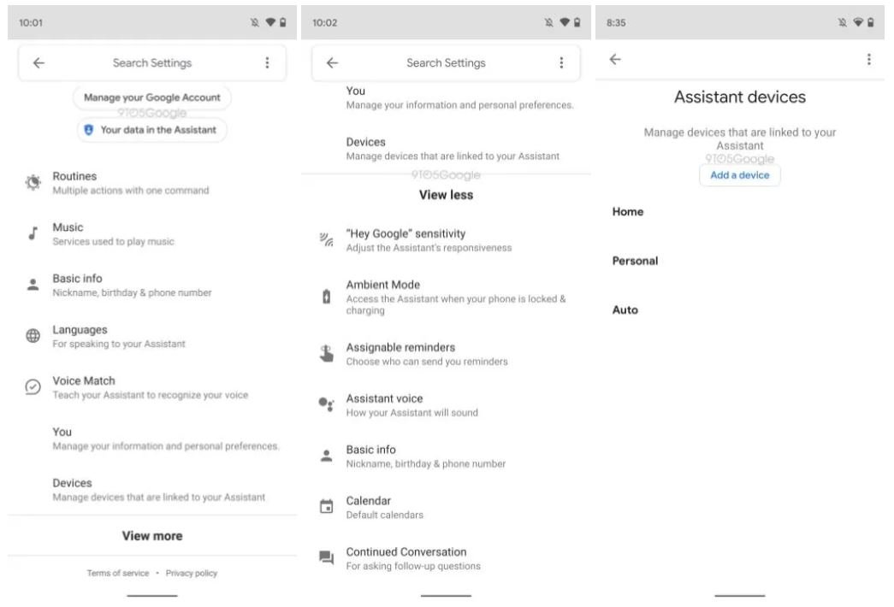Tap the "Hey Google" sensitivity icon
Screen dimensions: 894x607
(326, 240)
